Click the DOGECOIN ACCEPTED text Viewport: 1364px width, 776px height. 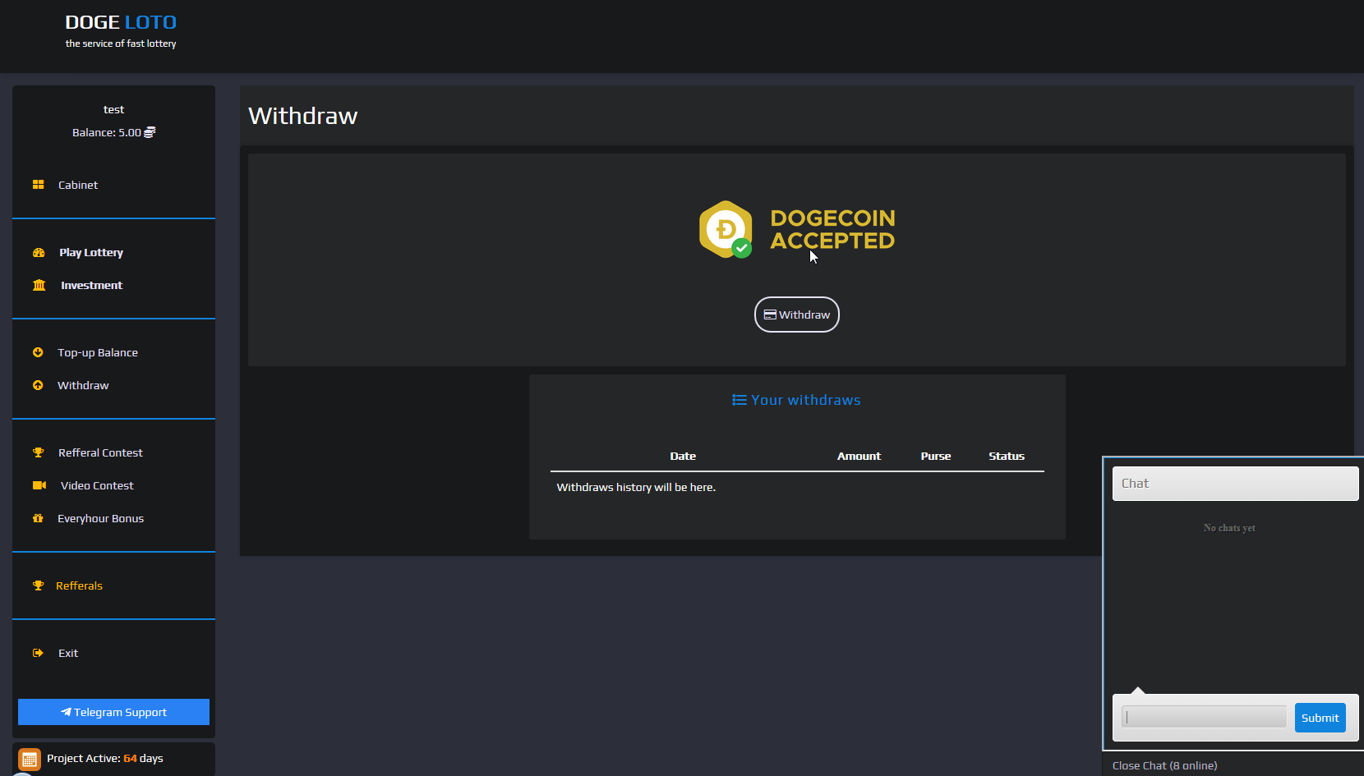point(832,229)
